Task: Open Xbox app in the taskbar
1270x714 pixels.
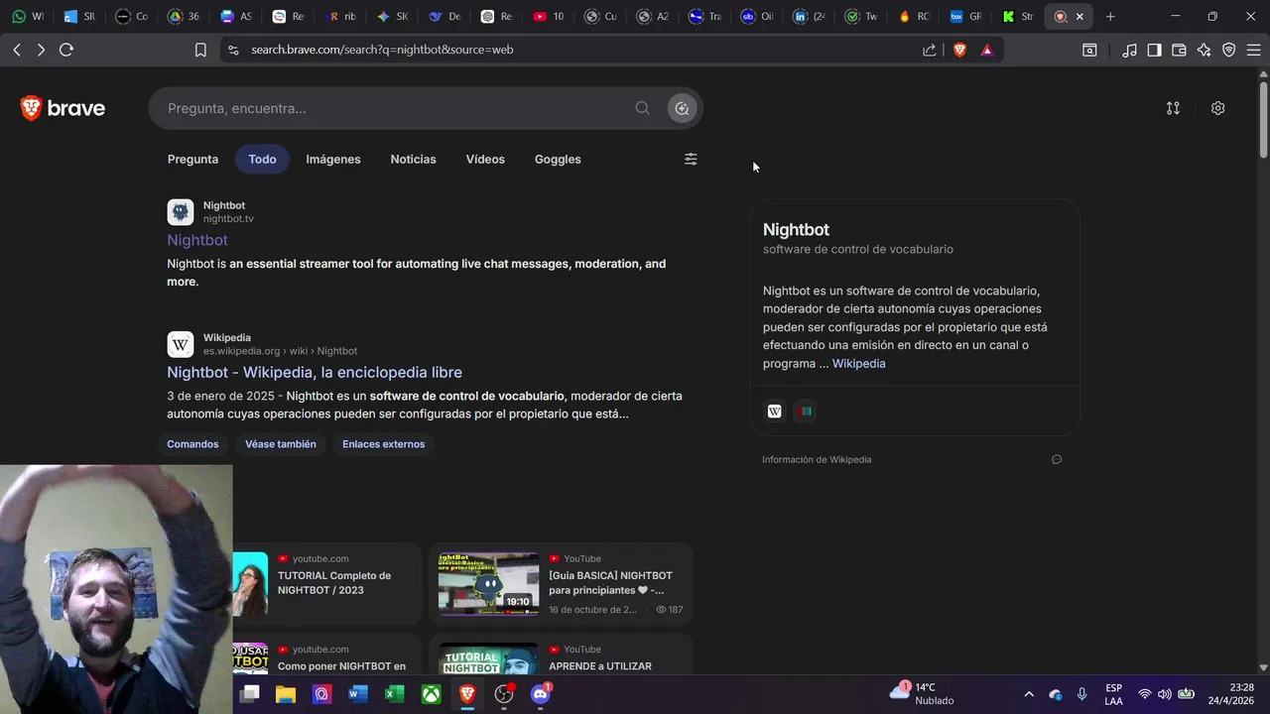Action: 431,694
